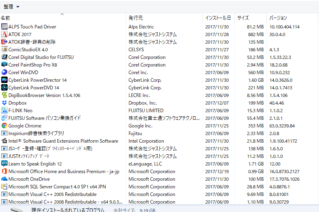Screen dimensions: 319x212
Task: Select the Microsoft Office Home and Business icon
Action: 4,172
